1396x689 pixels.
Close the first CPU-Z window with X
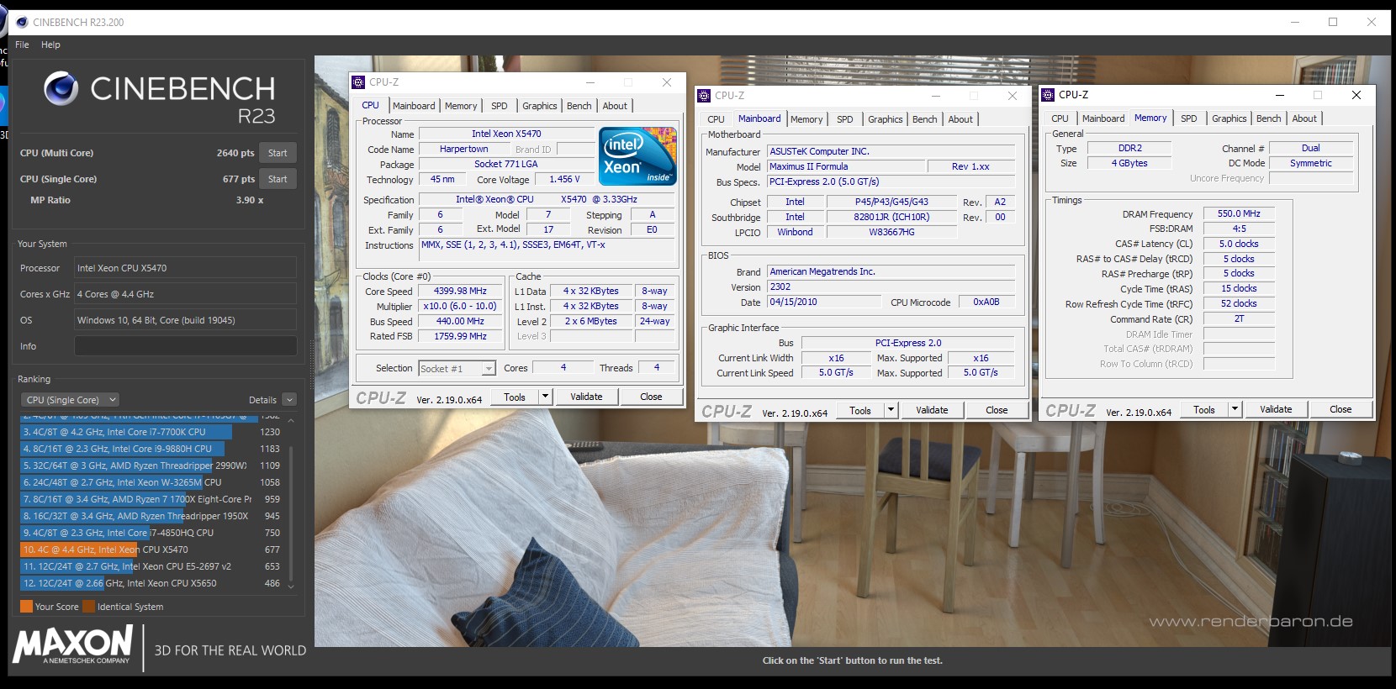click(667, 82)
